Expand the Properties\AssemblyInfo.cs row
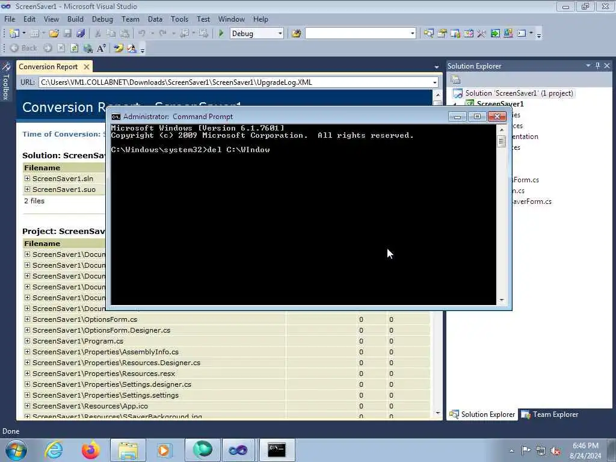Image resolution: width=616 pixels, height=462 pixels. (27, 351)
